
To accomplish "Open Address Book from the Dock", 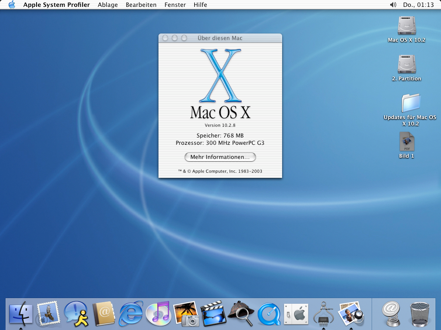I will pyautogui.click(x=104, y=314).
